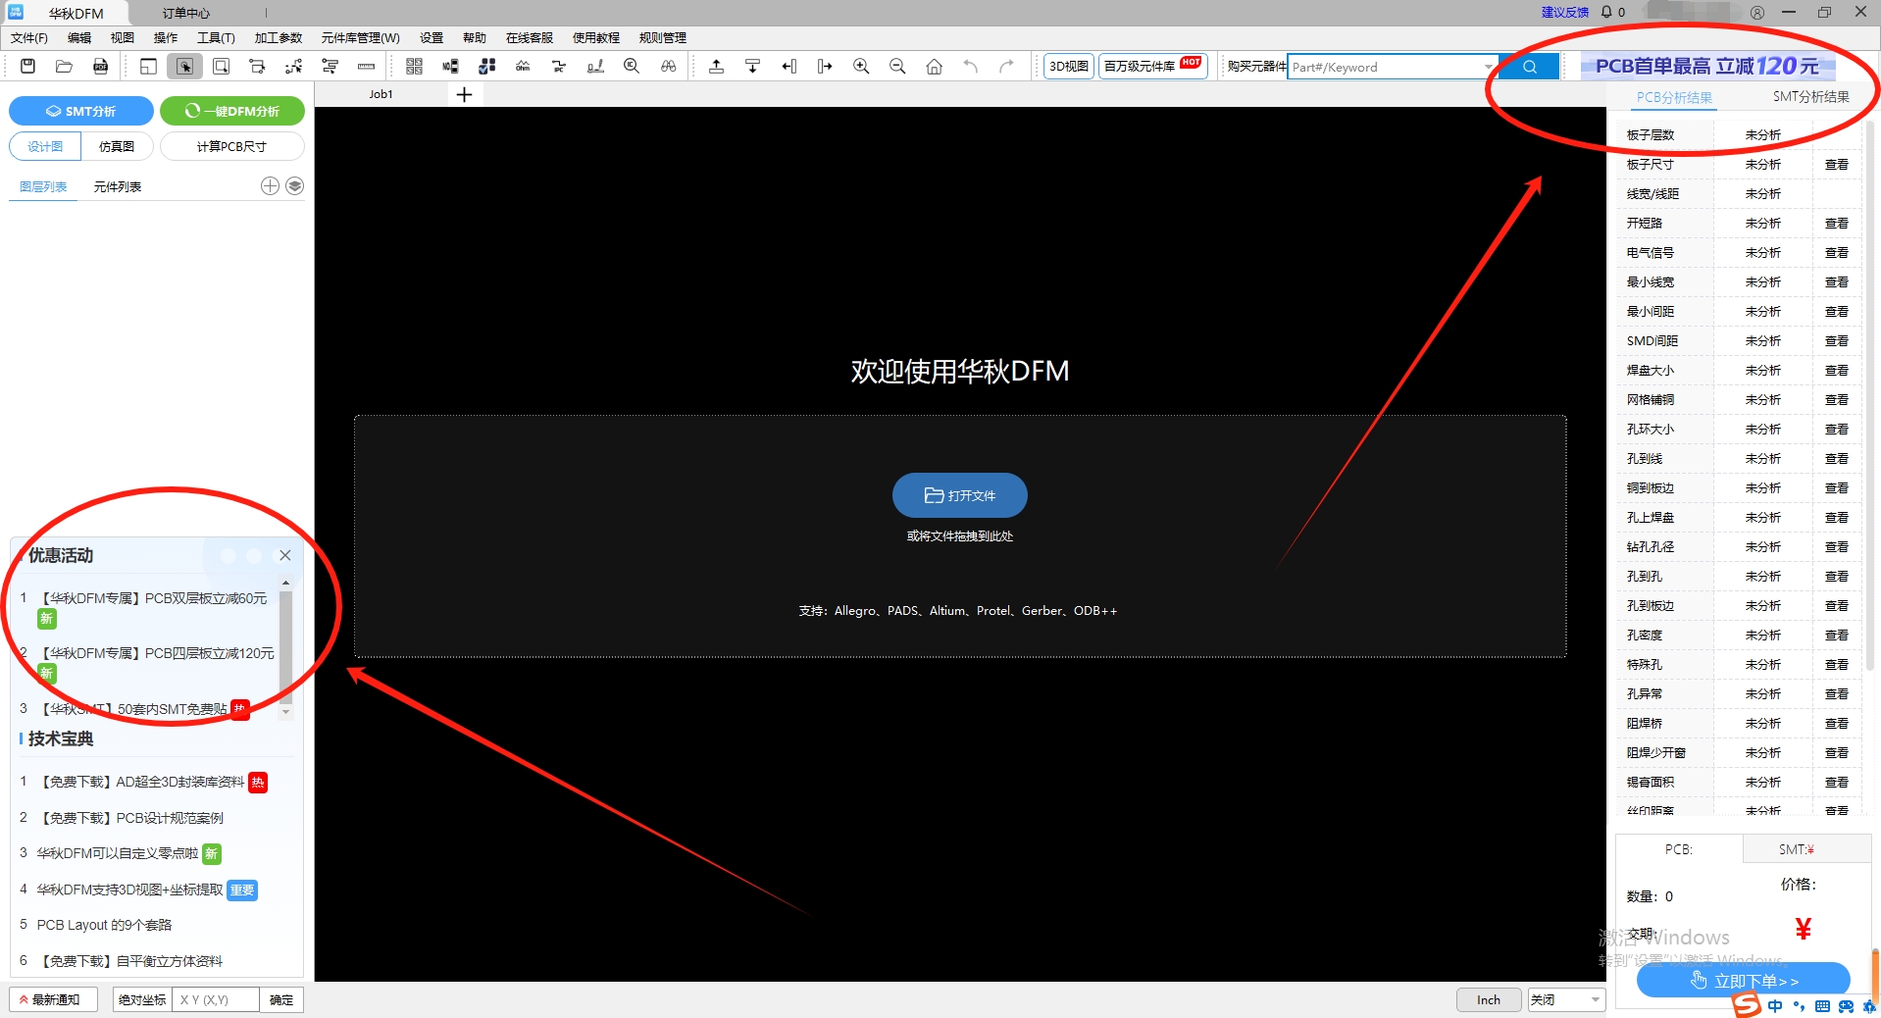
Task: Switch to the 元件列表 tab
Action: tap(118, 186)
